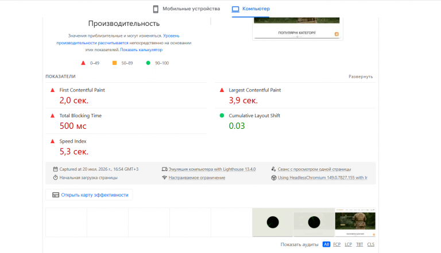Image resolution: width=441 pixels, height=253 pixels.
Task: Click the Total Blocking Time red triangle
Action: pos(52,116)
